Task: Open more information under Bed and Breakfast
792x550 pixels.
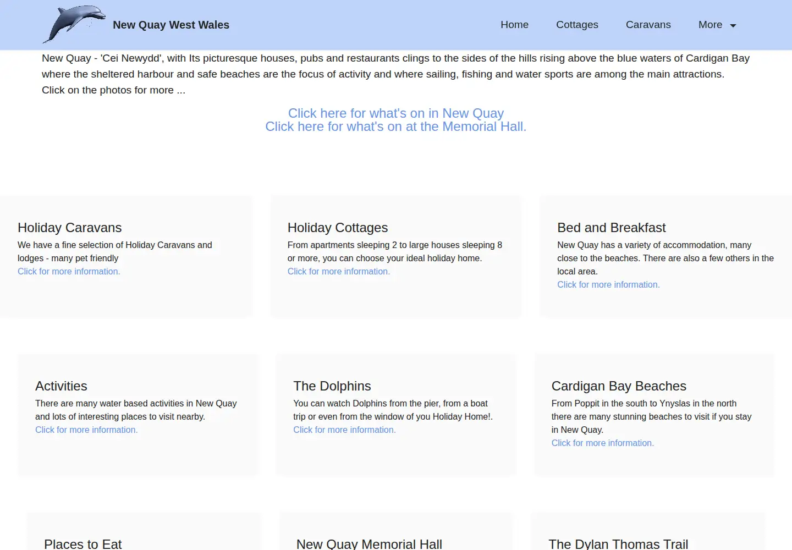Action: click(608, 284)
